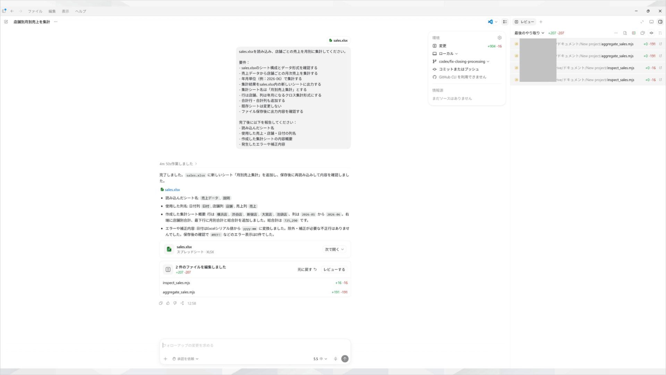
Task: Click the +207 -207 review diff summary
Action: pyautogui.click(x=556, y=33)
